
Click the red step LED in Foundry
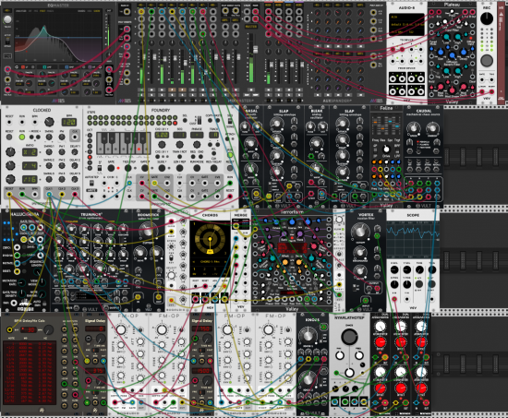[x=175, y=123]
